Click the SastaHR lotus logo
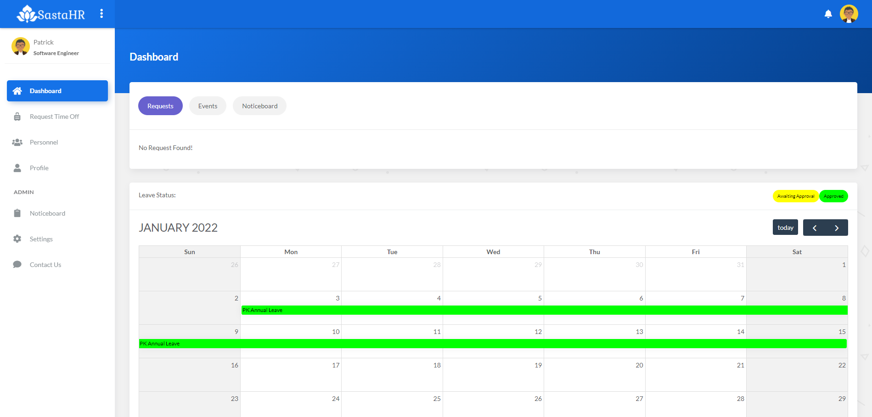The width and height of the screenshot is (872, 417). coord(51,14)
